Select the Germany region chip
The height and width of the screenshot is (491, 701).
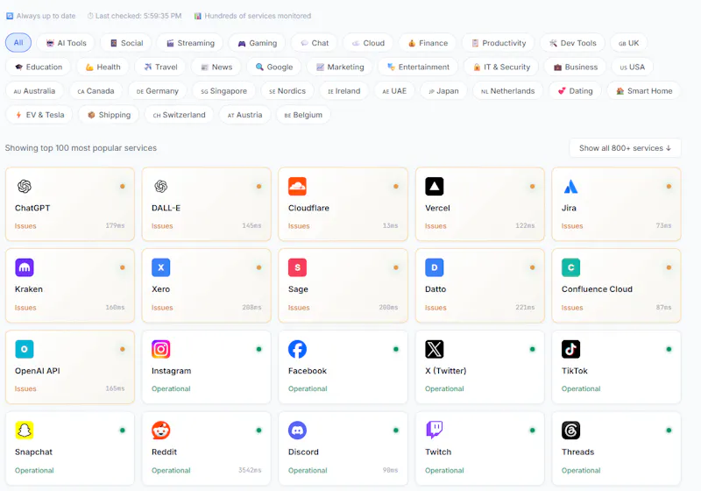coord(158,91)
